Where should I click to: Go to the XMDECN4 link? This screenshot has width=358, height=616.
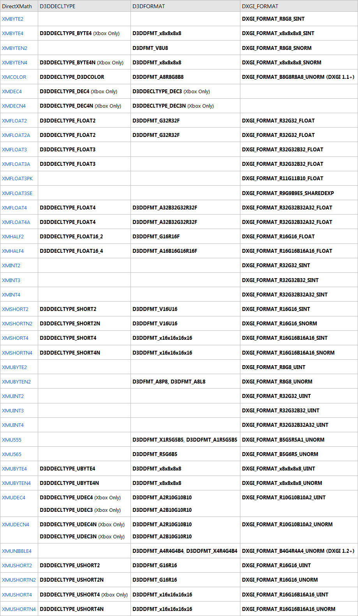pos(14,106)
